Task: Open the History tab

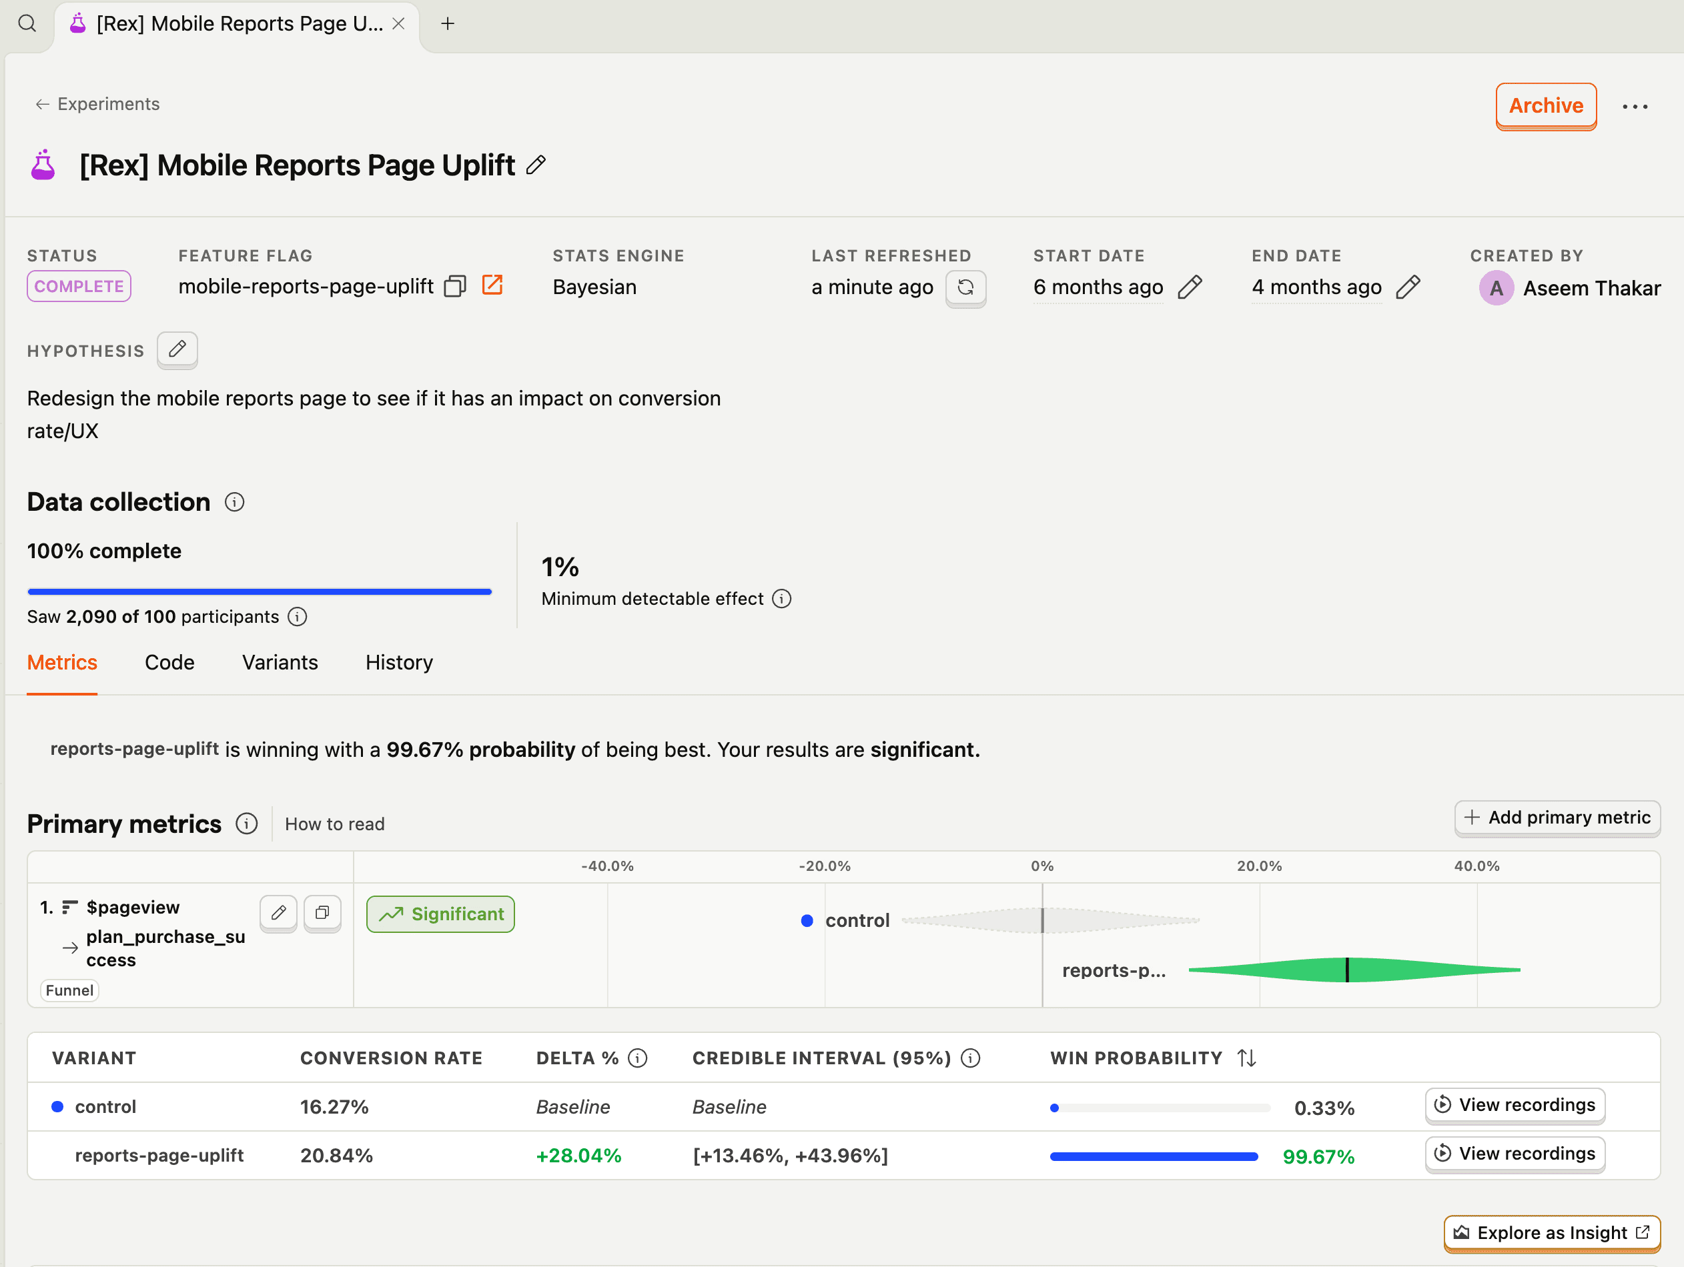Action: [x=399, y=662]
